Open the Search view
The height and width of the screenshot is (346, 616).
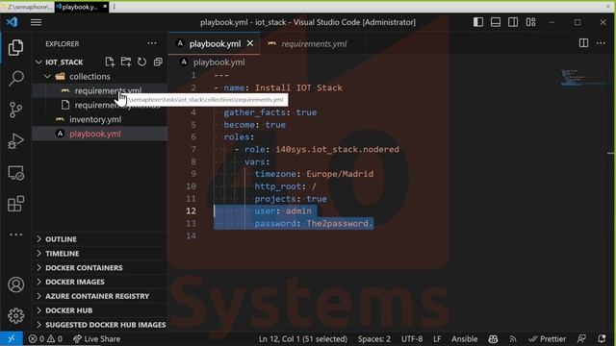point(15,79)
